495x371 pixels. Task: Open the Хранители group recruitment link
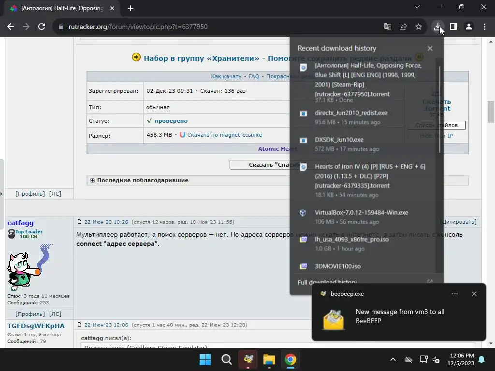click(278, 58)
